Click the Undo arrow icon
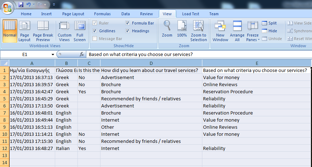 28,5
